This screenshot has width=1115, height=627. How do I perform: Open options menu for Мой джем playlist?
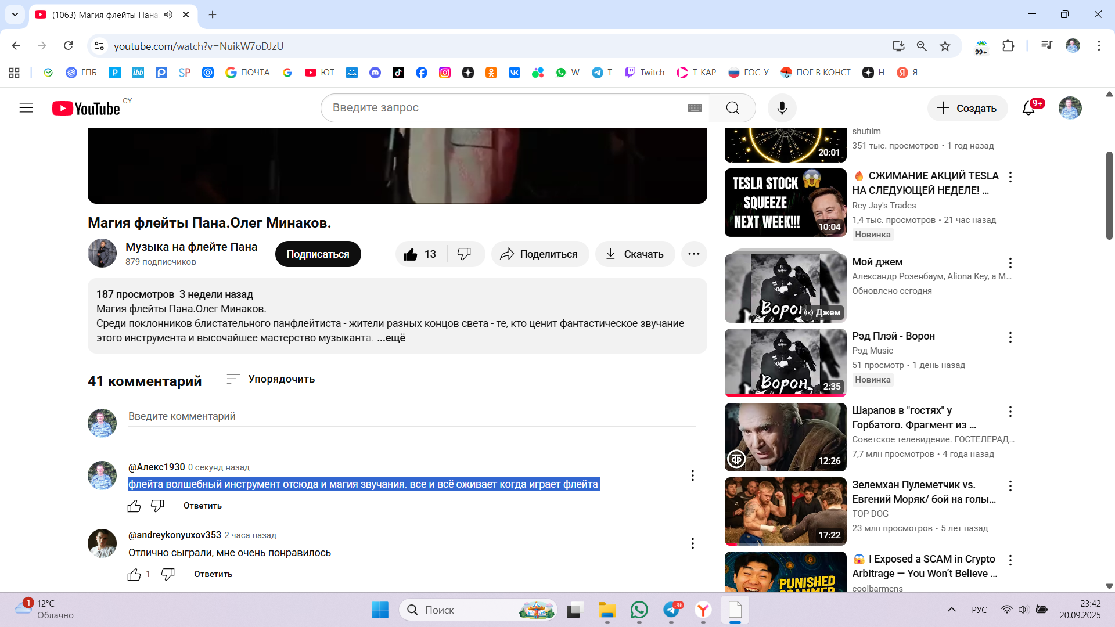[1010, 263]
